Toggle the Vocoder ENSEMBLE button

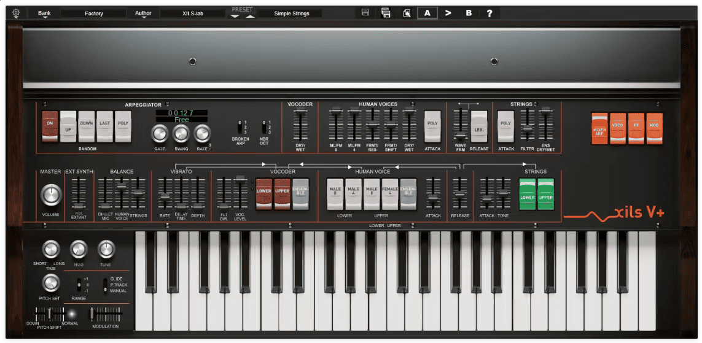click(300, 194)
